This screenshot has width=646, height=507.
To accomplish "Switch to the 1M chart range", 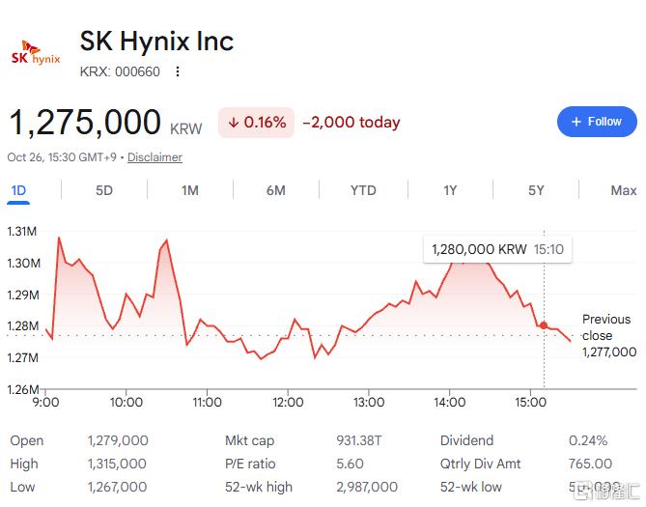I will pos(190,190).
